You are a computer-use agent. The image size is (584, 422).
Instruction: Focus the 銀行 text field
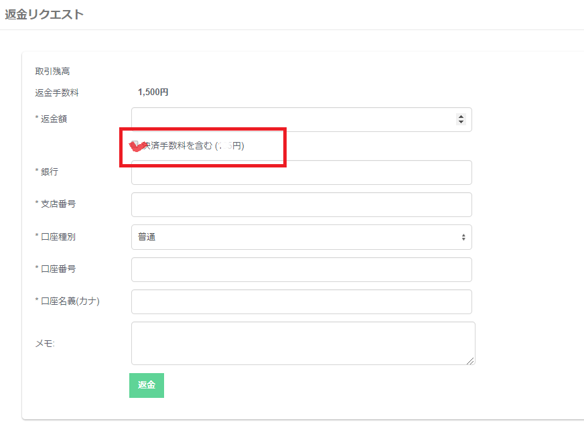coord(301,172)
